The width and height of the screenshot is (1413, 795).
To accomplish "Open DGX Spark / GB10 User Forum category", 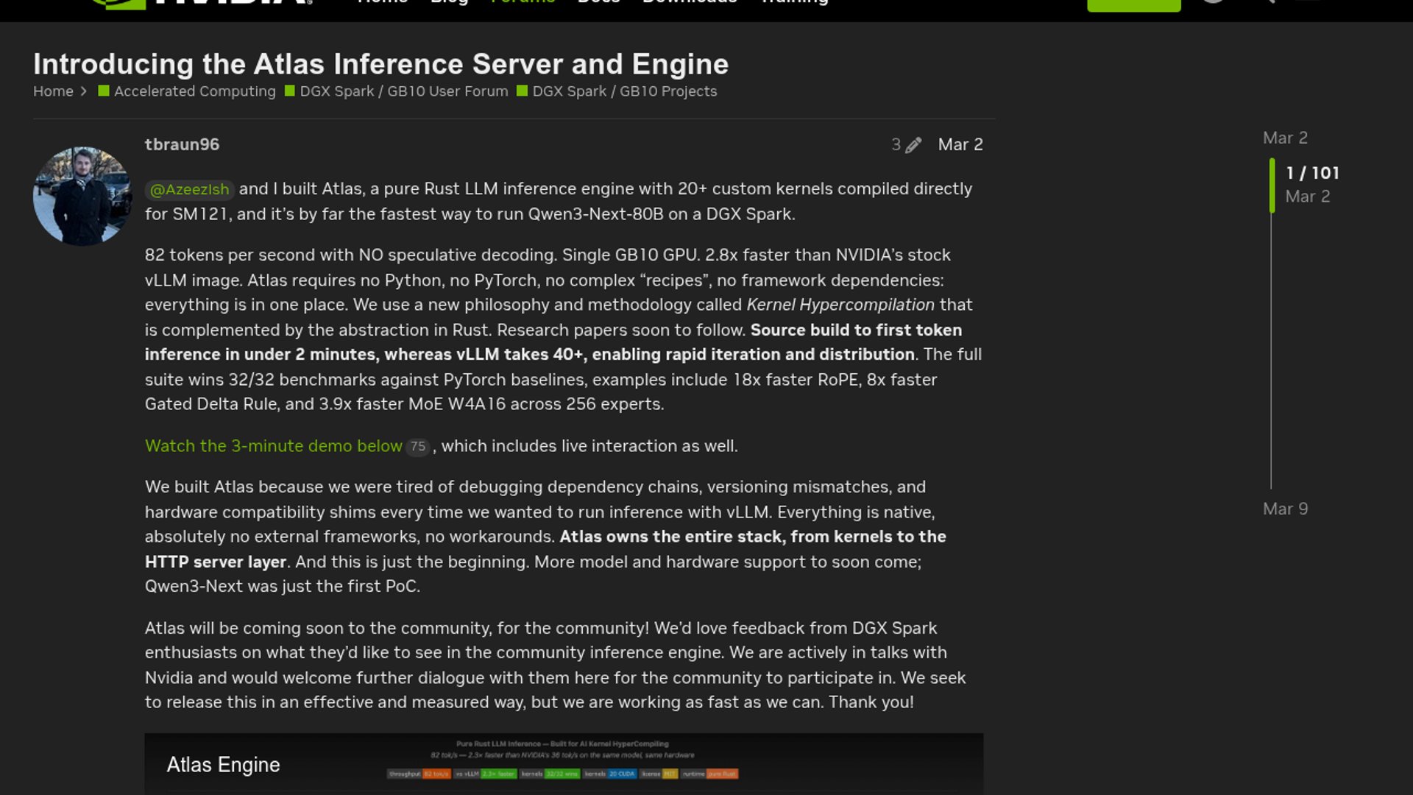I will tap(403, 91).
